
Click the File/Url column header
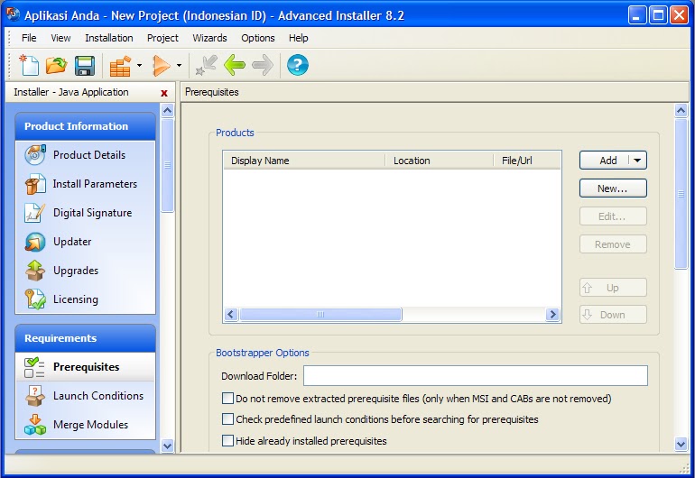(527, 161)
